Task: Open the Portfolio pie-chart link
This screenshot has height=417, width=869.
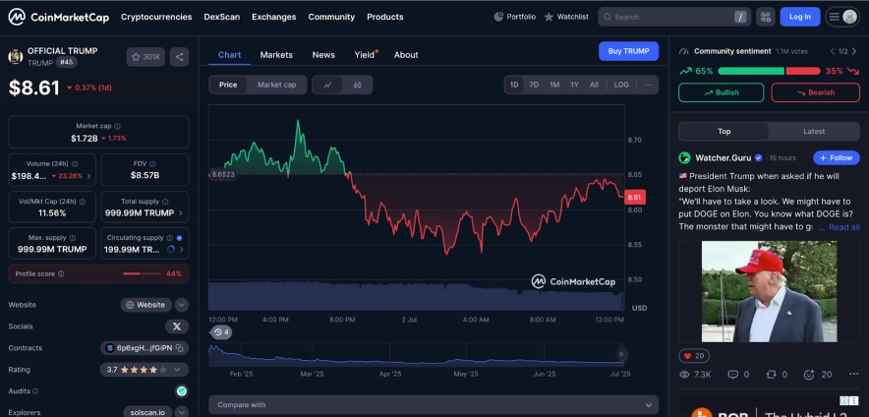Action: [516, 17]
